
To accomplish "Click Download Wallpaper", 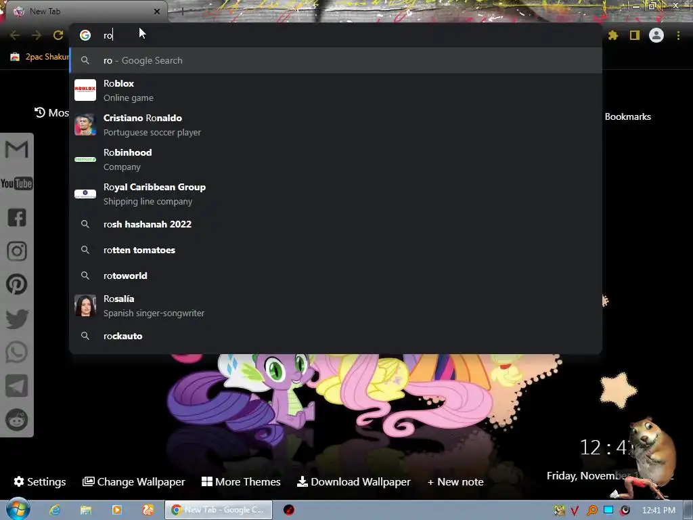I will [353, 481].
